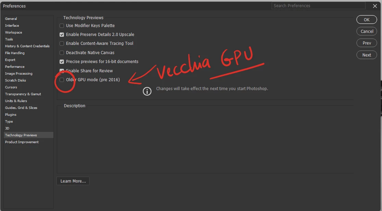Confirm preferences with OK button
Screen dimensions: 382x211
click(367, 20)
